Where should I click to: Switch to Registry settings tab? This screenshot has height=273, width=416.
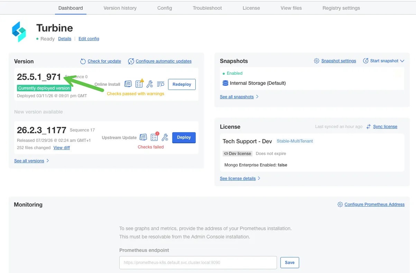341,8
